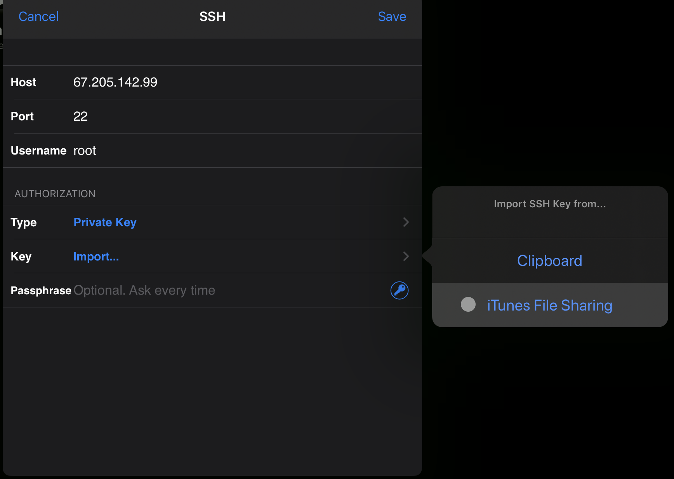The image size is (674, 479).
Task: Click the "Import SSH Key from..." popover heading
Action: [549, 204]
